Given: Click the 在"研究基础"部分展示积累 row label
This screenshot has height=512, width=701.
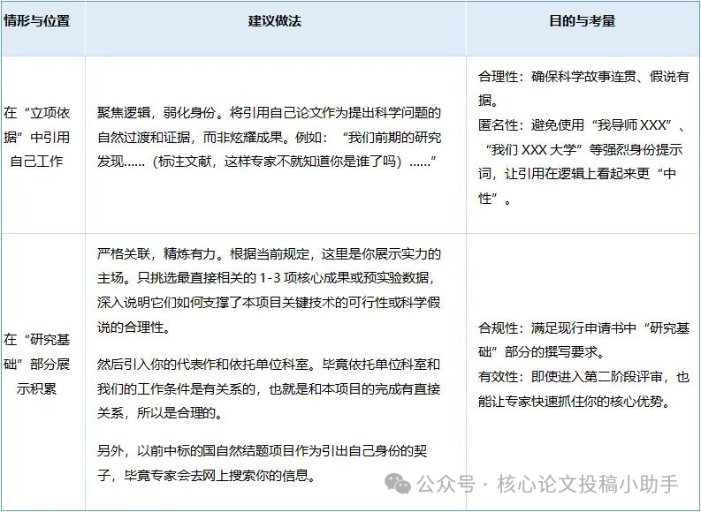Looking at the screenshot, I should [37, 363].
